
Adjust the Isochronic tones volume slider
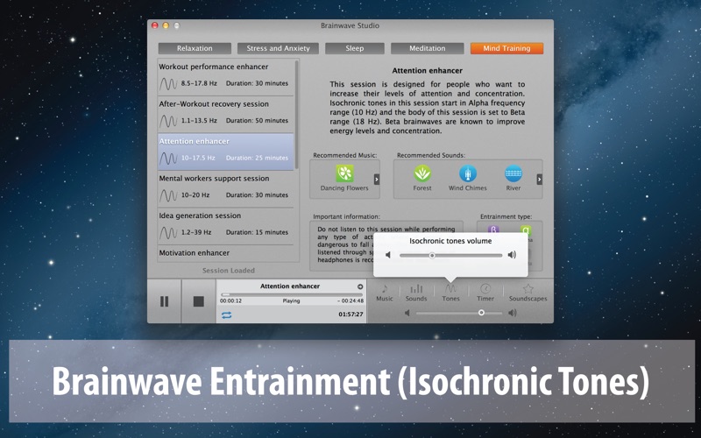432,255
